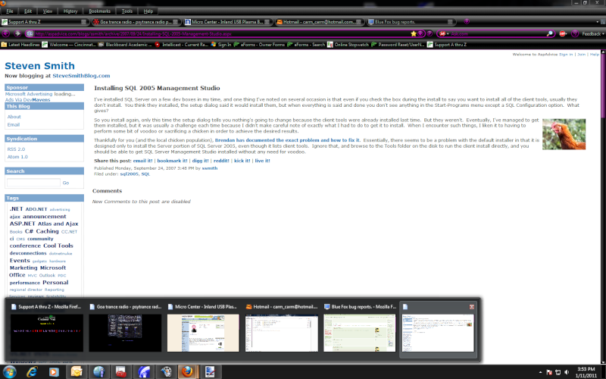This screenshot has height=379, width=606.
Task: Open the Bookmarks menu
Action: coord(100,11)
